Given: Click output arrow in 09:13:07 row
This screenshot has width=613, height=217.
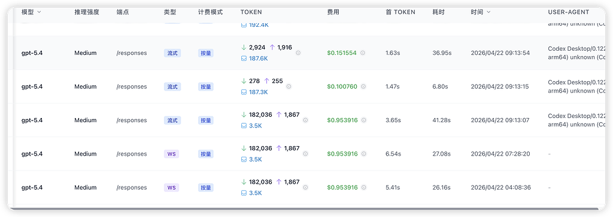Looking at the screenshot, I should (279, 114).
